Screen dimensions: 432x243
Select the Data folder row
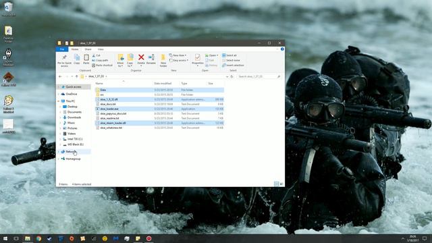[159, 90]
